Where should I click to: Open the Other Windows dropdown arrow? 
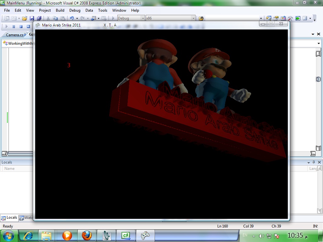pyautogui.click(x=310, y=18)
